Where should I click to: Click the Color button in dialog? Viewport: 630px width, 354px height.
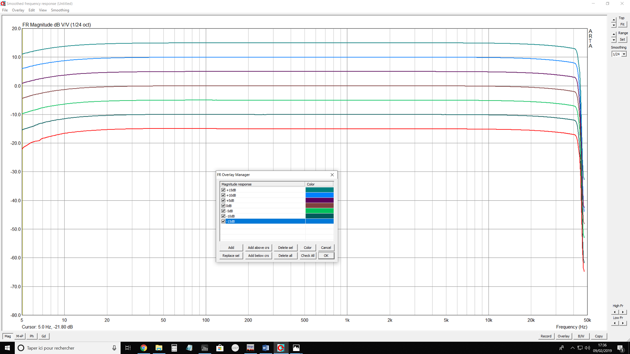308,248
